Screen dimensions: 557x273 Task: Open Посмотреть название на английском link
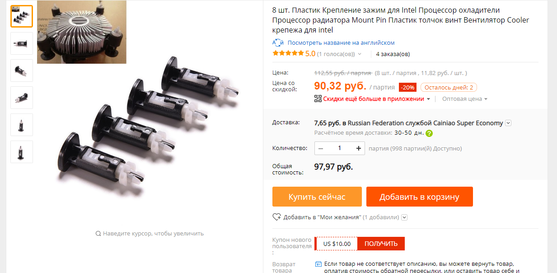coord(341,42)
